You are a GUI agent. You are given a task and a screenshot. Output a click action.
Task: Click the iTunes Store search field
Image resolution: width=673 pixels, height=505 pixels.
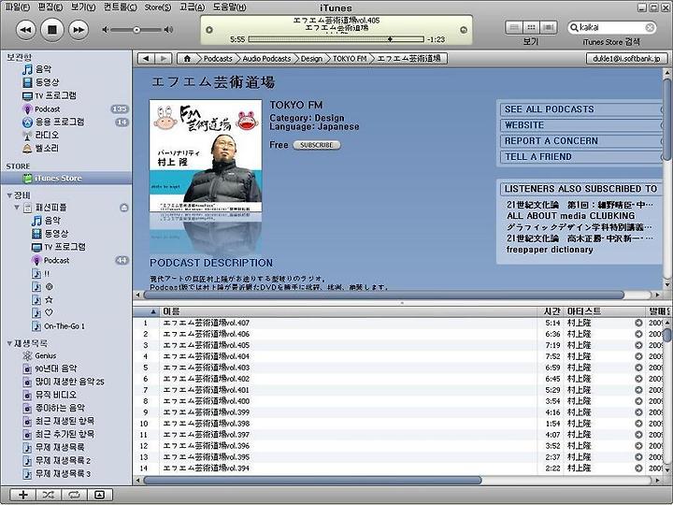tap(611, 27)
